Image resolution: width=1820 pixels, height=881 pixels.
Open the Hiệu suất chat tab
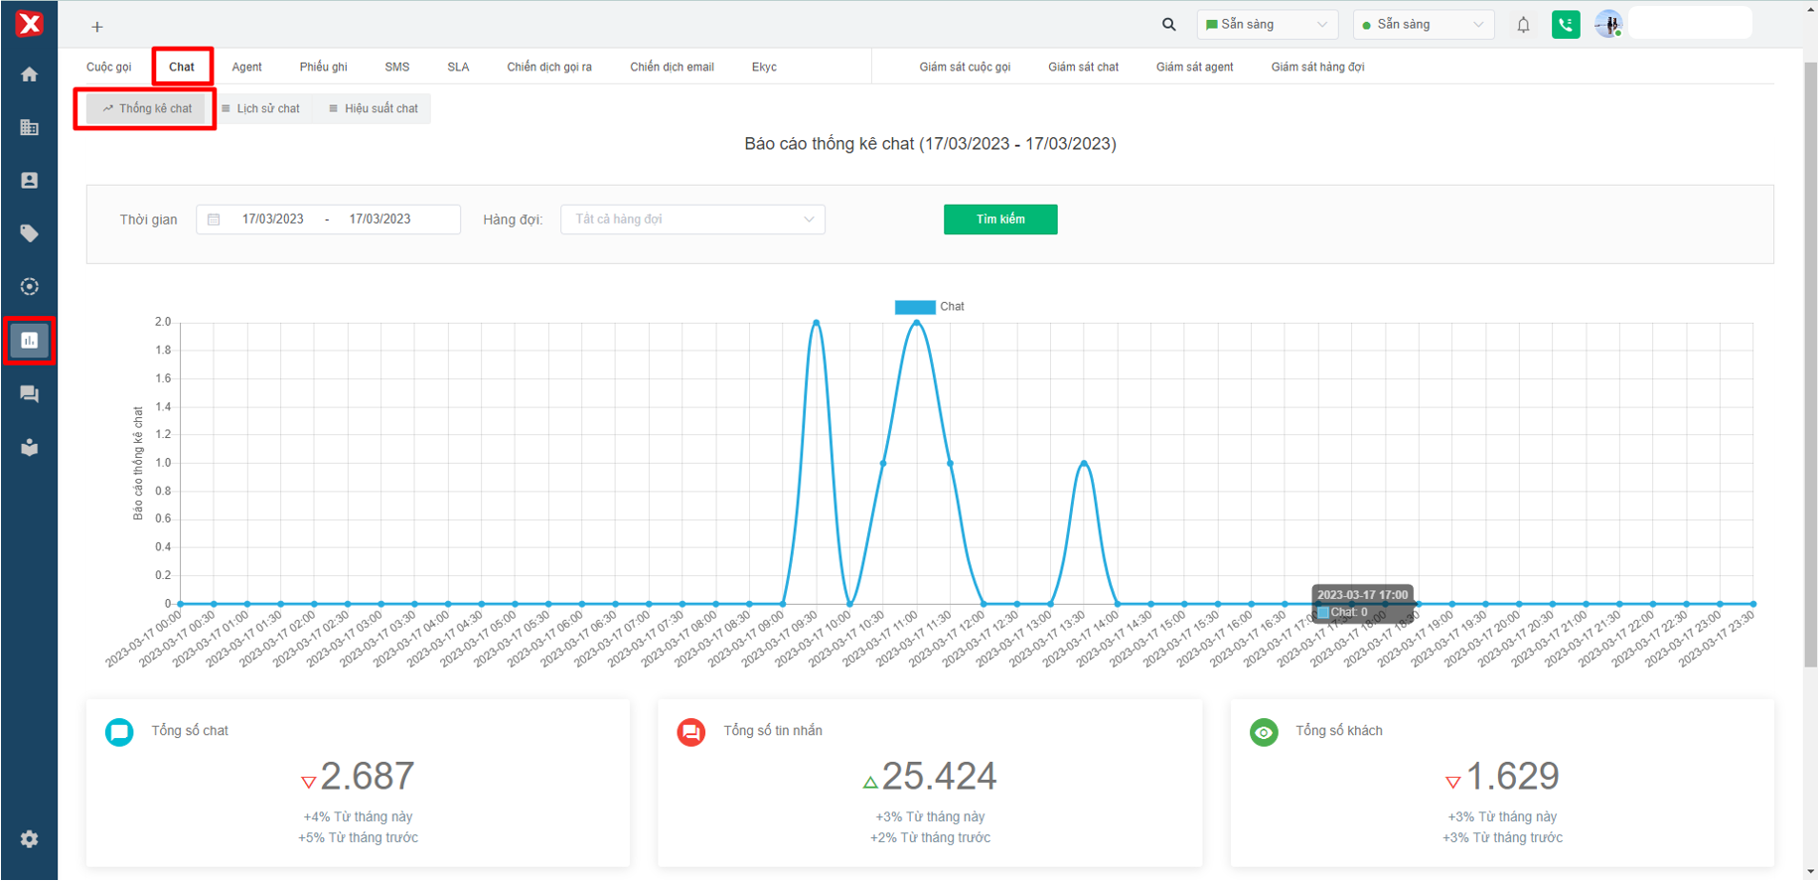pyautogui.click(x=374, y=108)
